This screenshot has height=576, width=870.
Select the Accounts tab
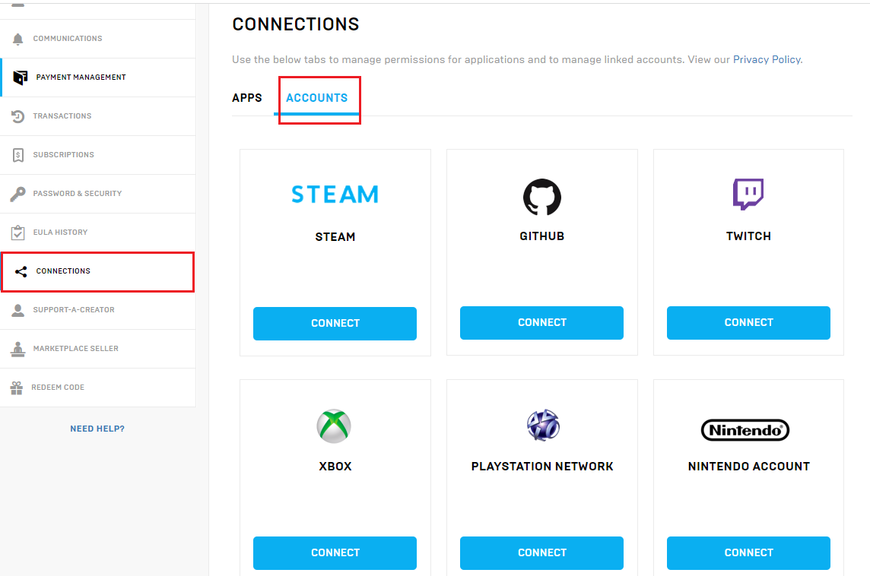coord(316,98)
